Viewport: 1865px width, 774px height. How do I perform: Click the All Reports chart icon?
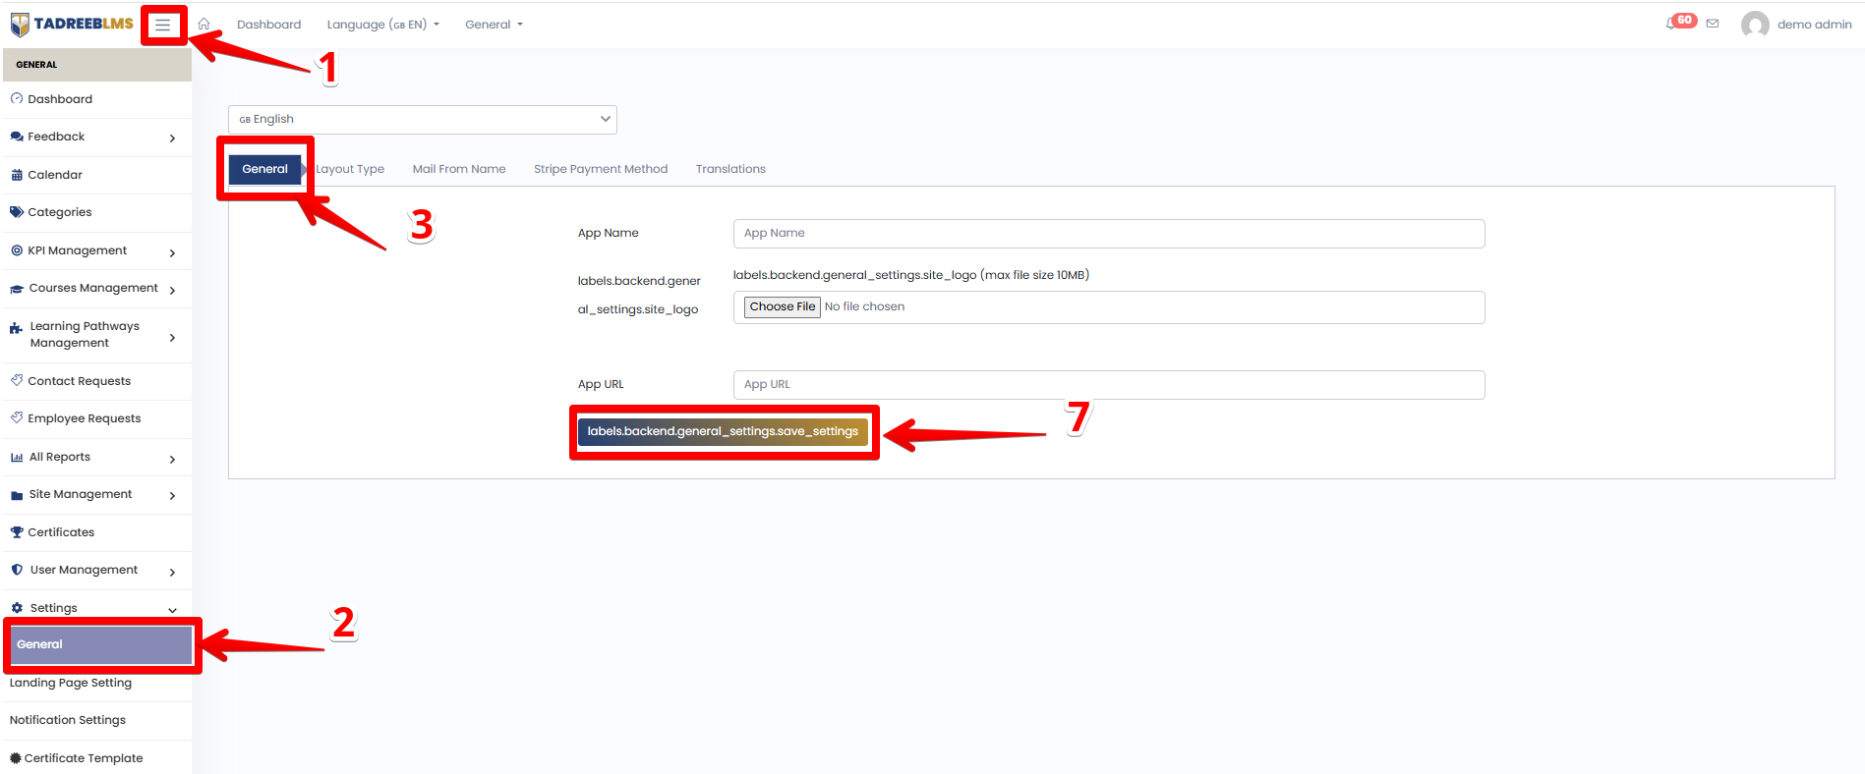click(17, 458)
